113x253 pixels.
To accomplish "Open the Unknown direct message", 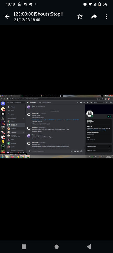I will point(16,136).
